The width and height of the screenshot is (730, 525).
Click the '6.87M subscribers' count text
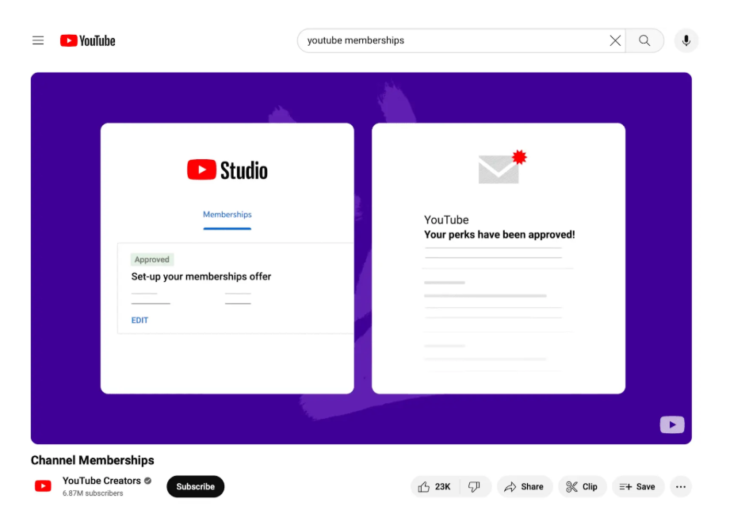(x=93, y=493)
